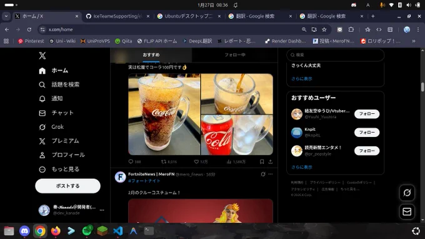This screenshot has width=425, height=239.
Task: Open the system volume indicator
Action: tap(409, 5)
